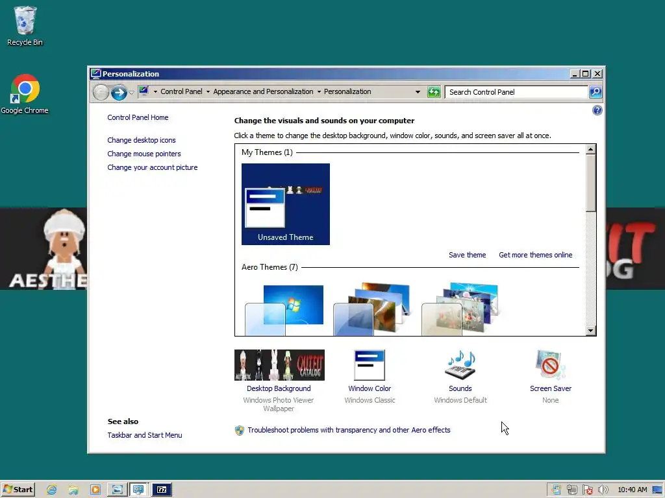This screenshot has height=498, width=665.
Task: Click the green Refresh button
Action: coord(434,92)
